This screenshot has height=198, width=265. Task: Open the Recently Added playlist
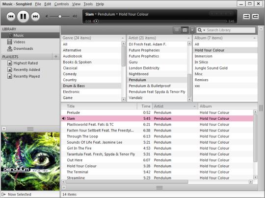(x=30, y=70)
